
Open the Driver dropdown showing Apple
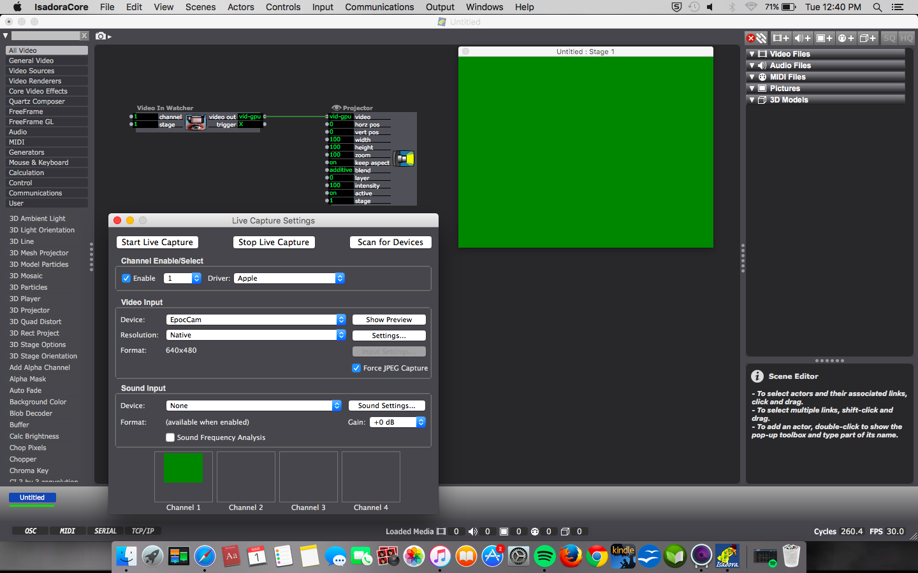point(289,278)
